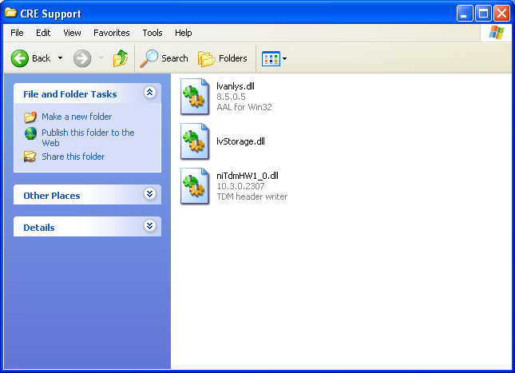Click the lvanlys.dll file name
This screenshot has width=515, height=373.
coord(236,86)
